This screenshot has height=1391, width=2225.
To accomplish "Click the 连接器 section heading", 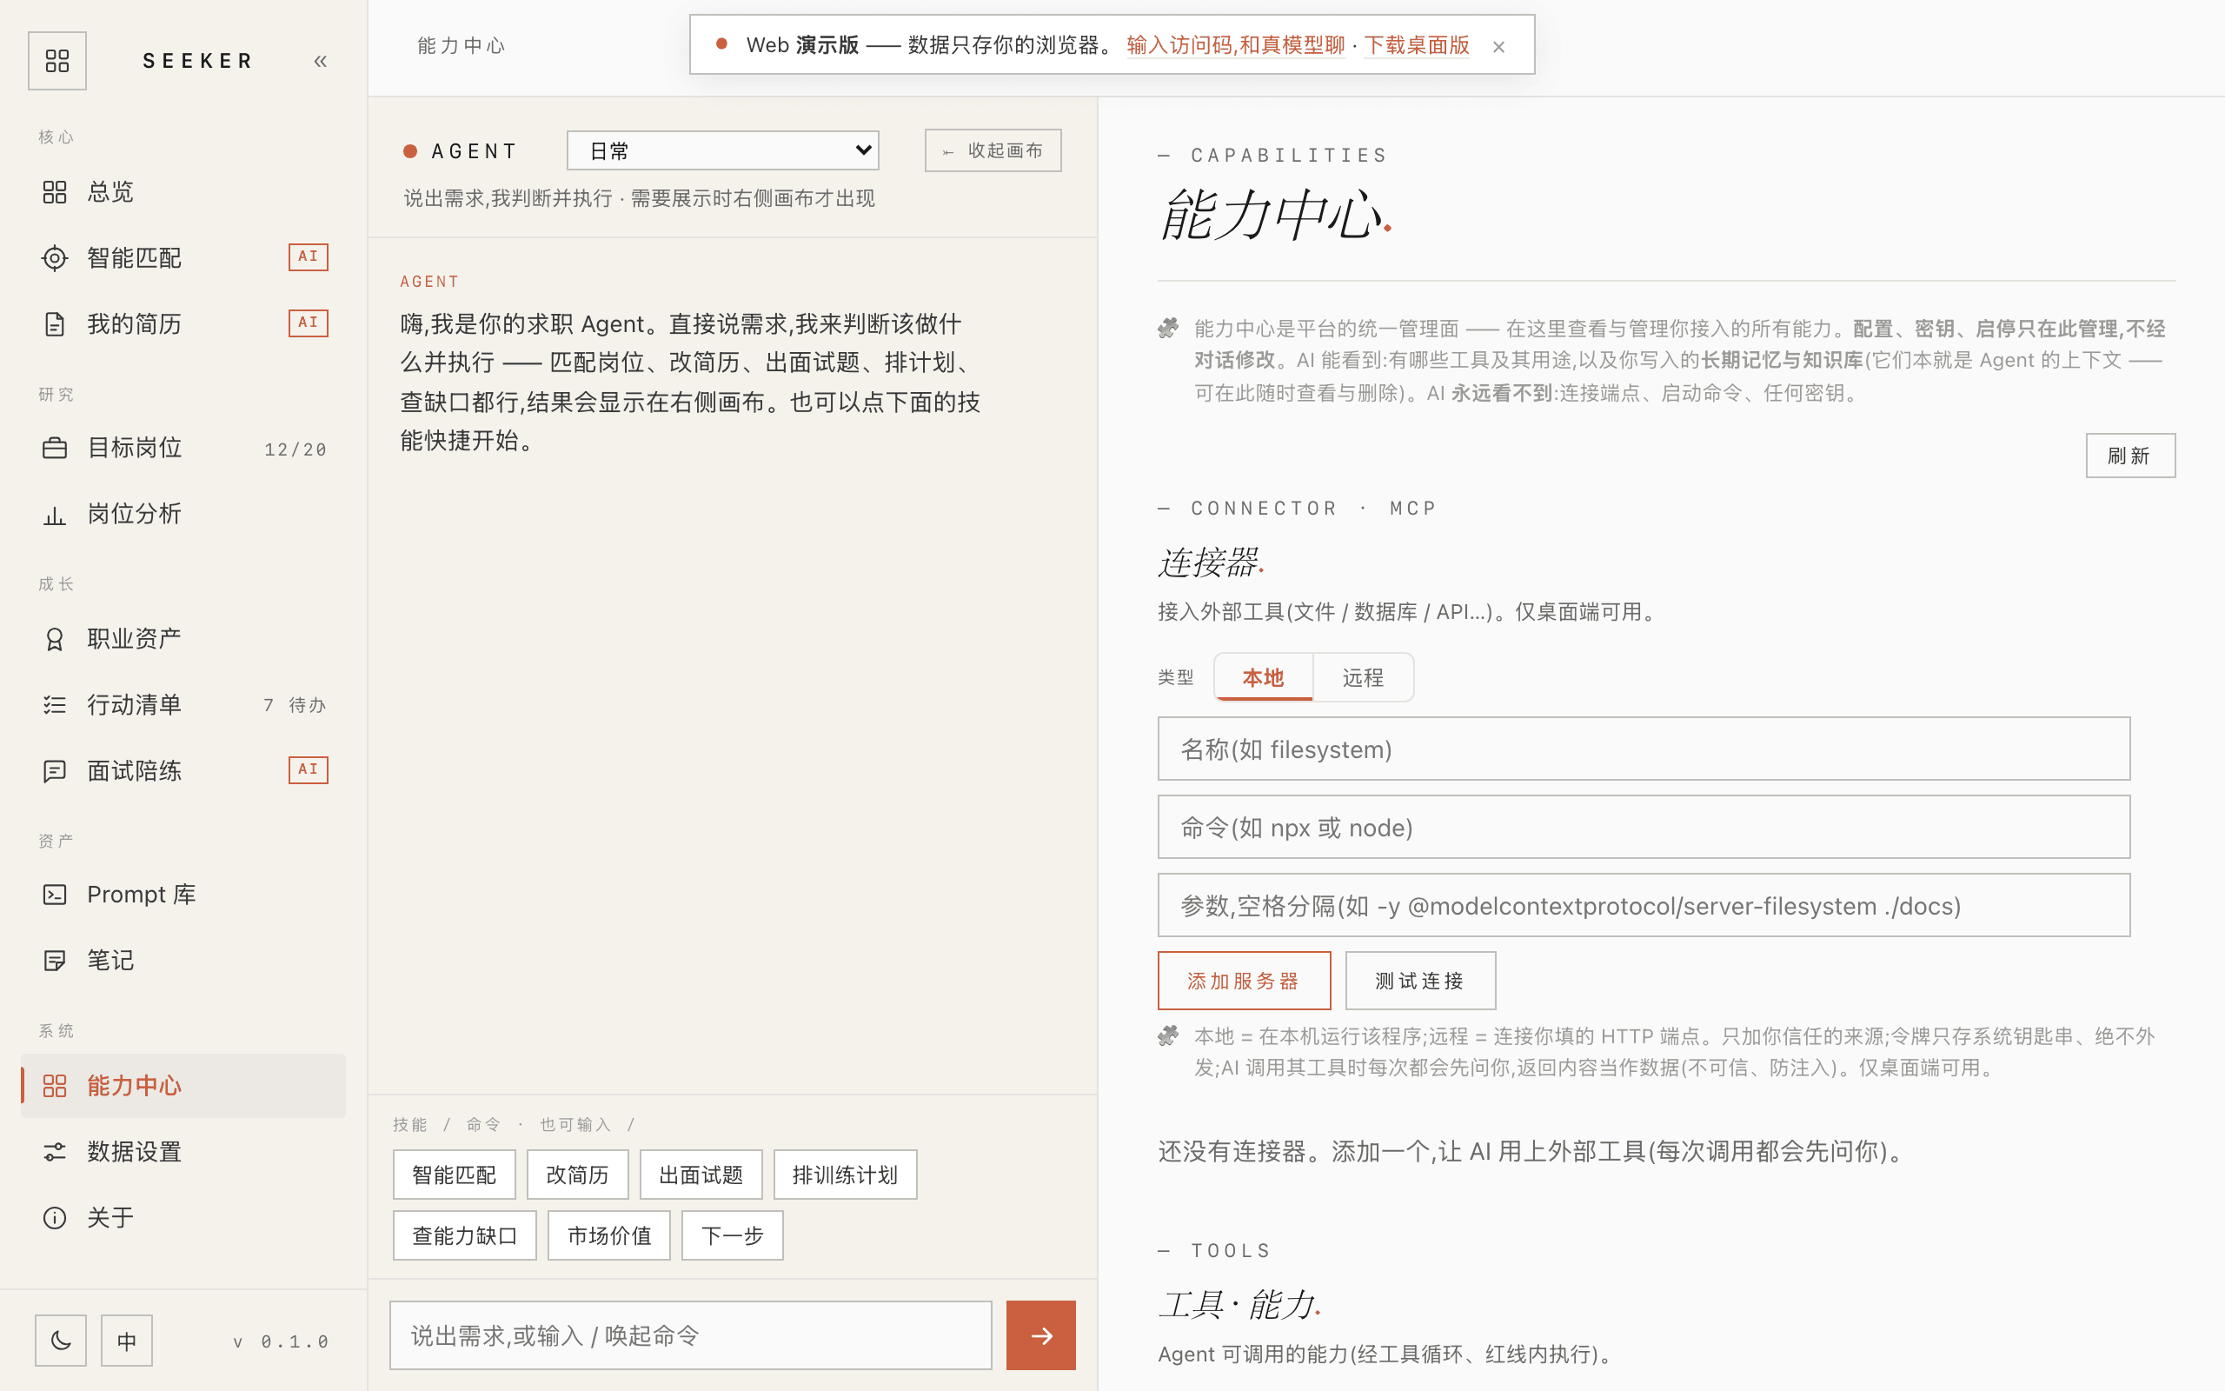I will tap(1211, 562).
